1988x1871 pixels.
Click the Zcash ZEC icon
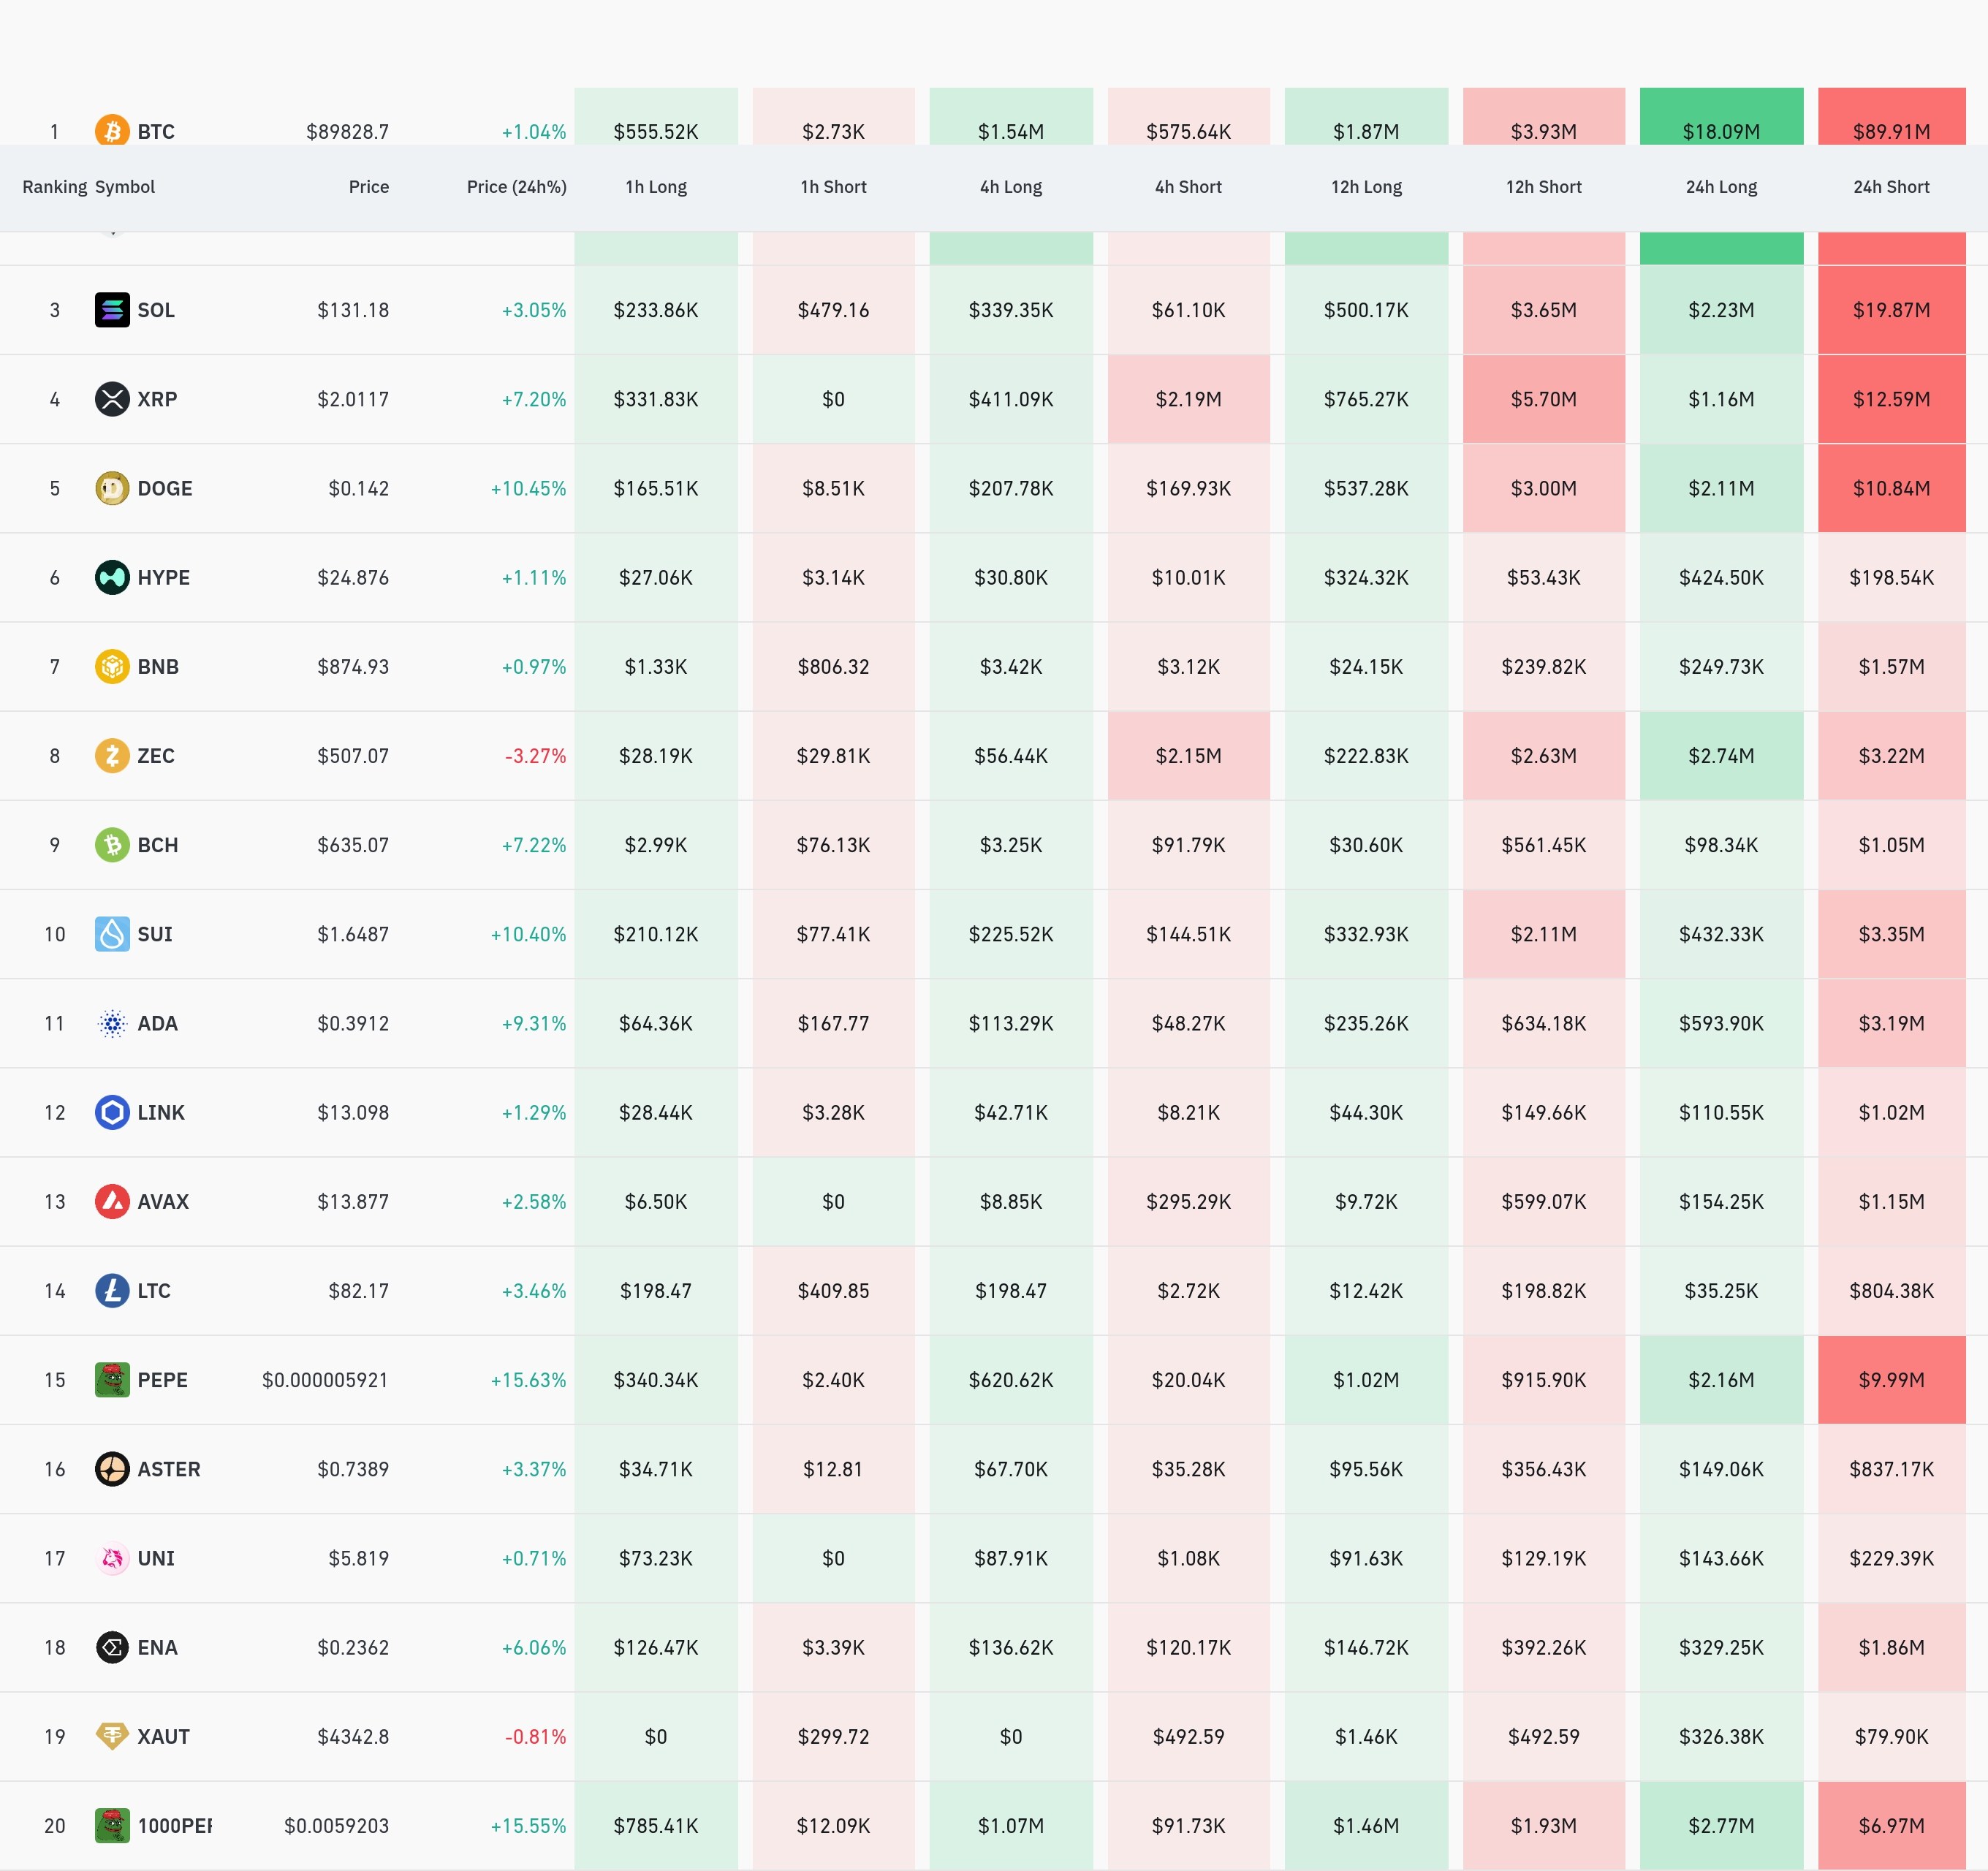pos(112,756)
